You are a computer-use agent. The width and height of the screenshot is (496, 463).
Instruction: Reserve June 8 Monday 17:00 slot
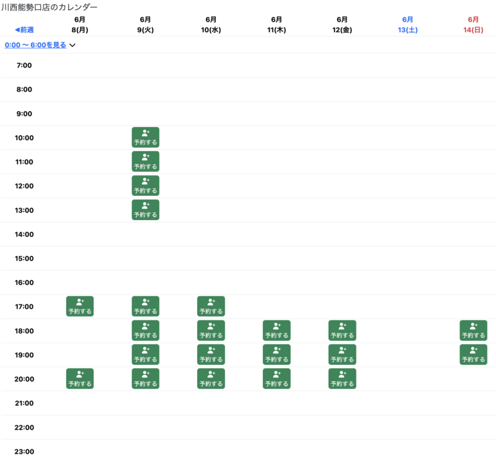click(80, 306)
